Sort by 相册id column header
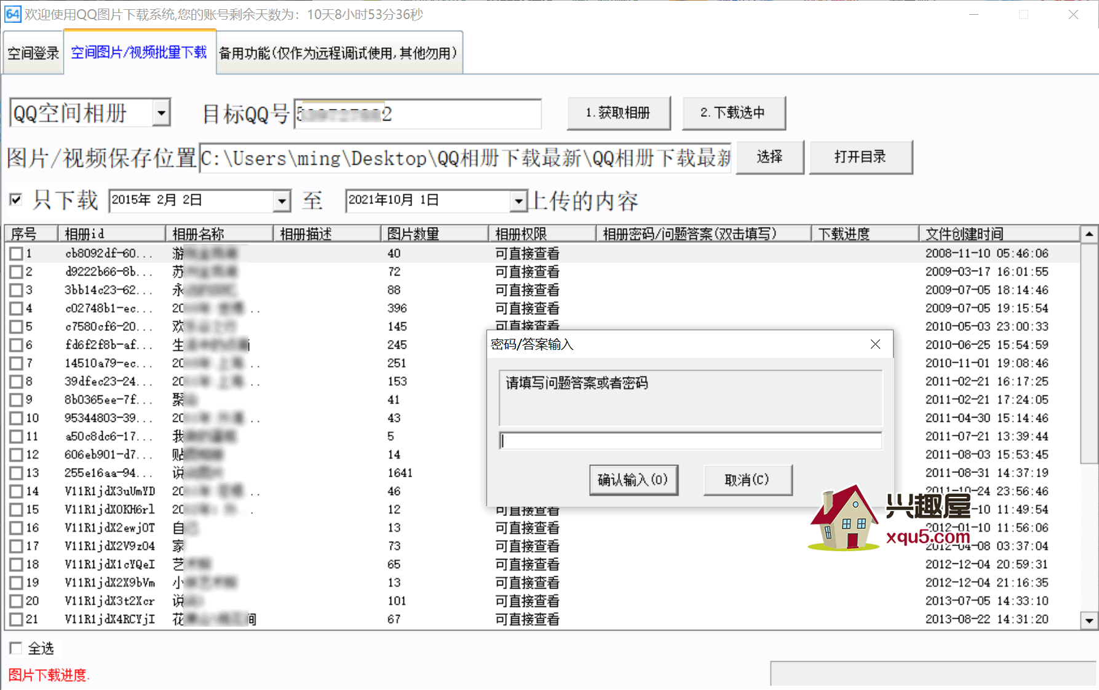Screen dimensions: 1099x690 tap(112, 234)
